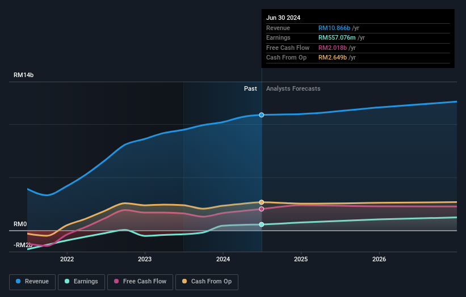The image size is (466, 297).
Task: Click the Cash From Op label in tooltip
Action: click(x=286, y=58)
